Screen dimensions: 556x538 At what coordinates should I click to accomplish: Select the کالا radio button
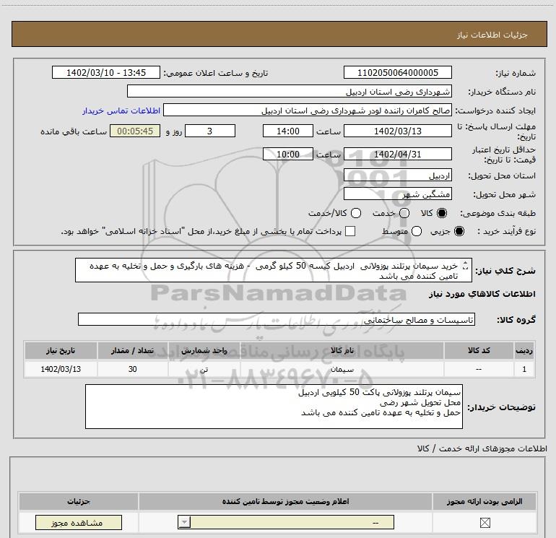(442, 213)
